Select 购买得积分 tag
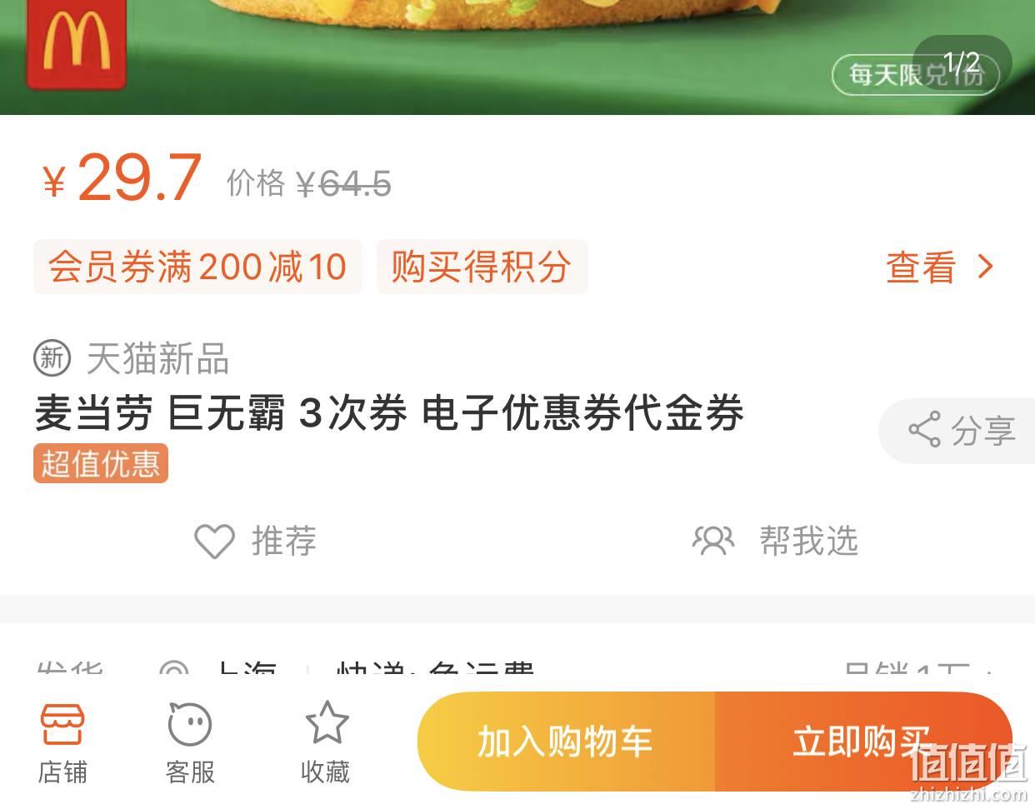 click(x=482, y=267)
